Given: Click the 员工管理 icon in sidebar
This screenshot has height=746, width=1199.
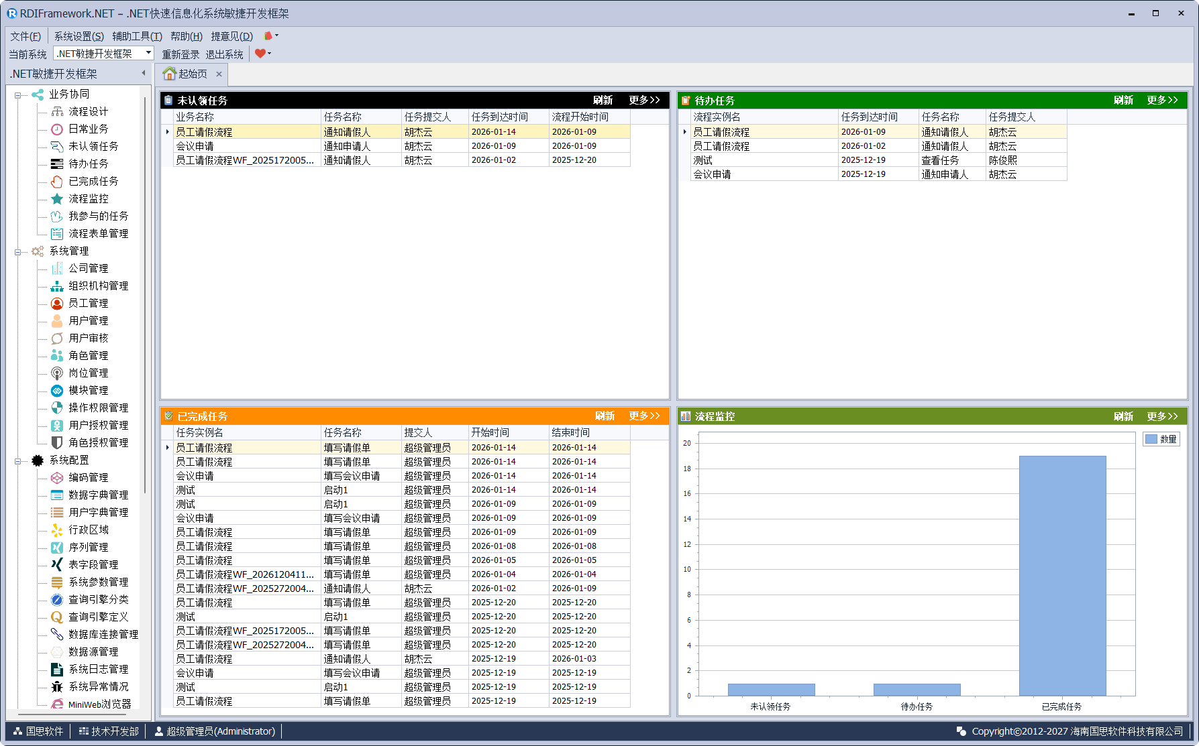Looking at the screenshot, I should (x=57, y=303).
